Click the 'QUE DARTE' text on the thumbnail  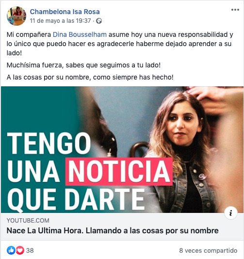(76, 199)
